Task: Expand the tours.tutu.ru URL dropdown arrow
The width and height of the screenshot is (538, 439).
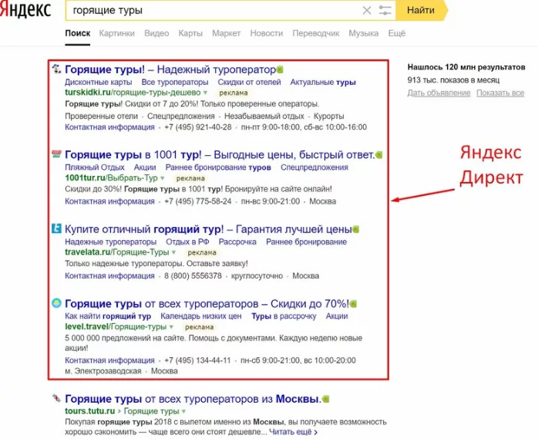Action: click(x=183, y=411)
